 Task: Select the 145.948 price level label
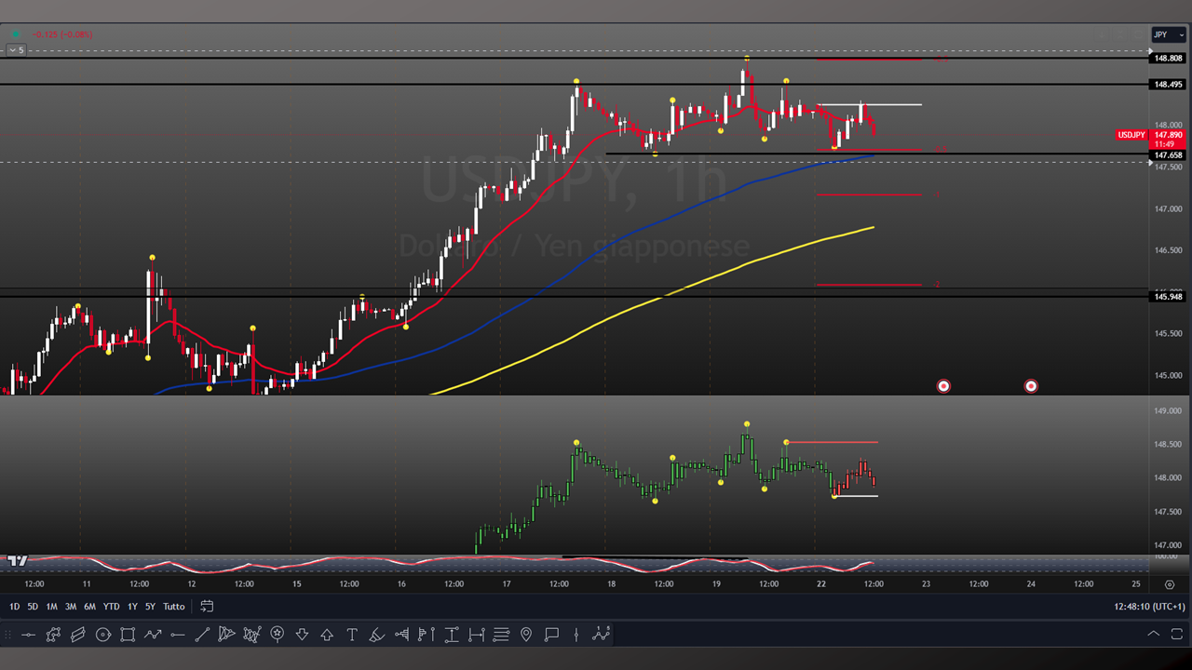click(1169, 297)
